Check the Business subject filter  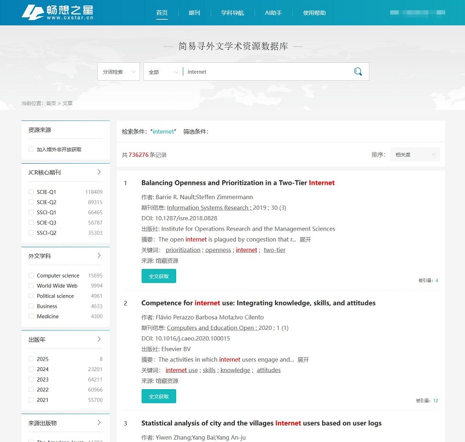(x=31, y=306)
